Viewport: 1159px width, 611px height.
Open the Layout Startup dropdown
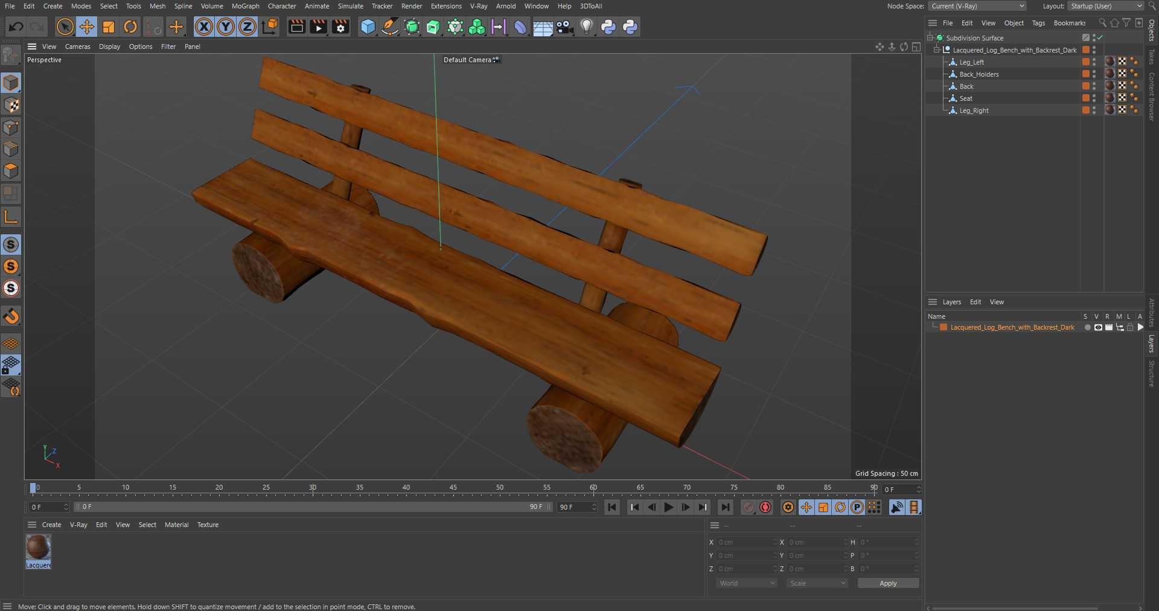coord(1106,6)
